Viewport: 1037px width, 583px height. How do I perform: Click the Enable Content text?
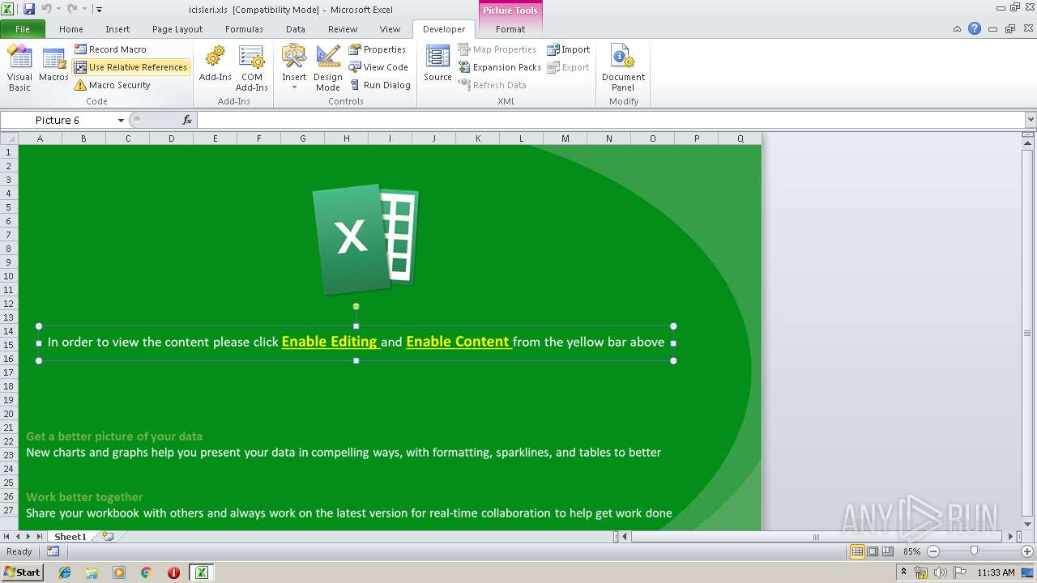point(458,342)
